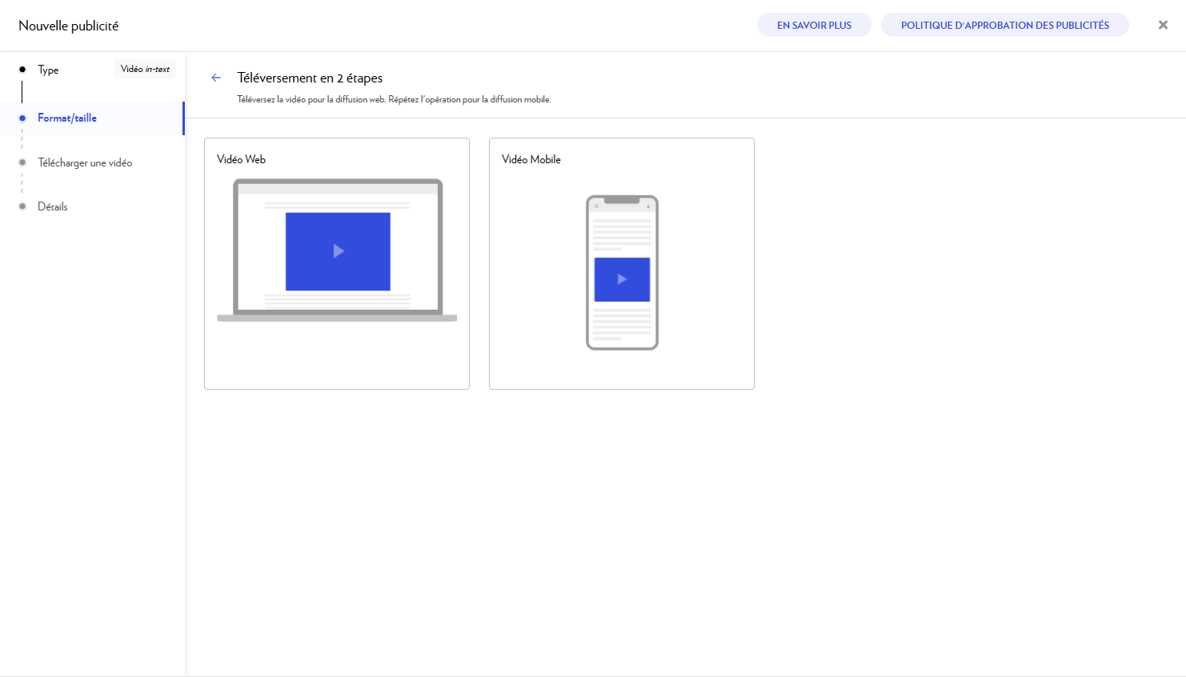The width and height of the screenshot is (1186, 677).
Task: Open Politique d'approbation des publicités
Action: 1004,25
